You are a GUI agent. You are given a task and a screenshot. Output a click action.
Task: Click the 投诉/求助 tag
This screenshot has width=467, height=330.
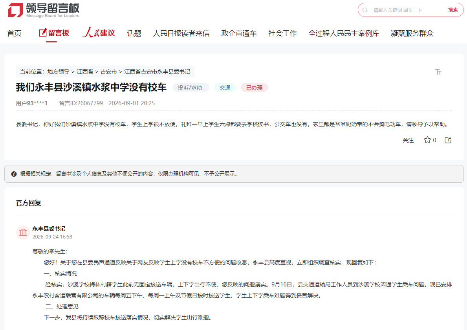[x=190, y=88]
